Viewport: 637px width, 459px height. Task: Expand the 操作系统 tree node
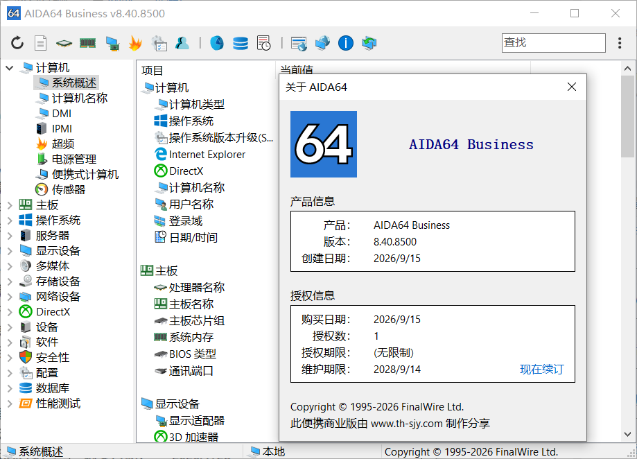coord(10,220)
